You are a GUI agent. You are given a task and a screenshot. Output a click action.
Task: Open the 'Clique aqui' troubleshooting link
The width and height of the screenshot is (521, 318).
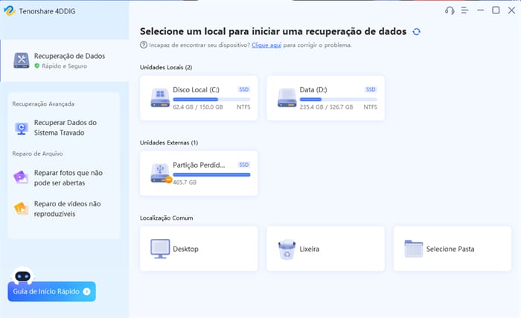coord(264,45)
